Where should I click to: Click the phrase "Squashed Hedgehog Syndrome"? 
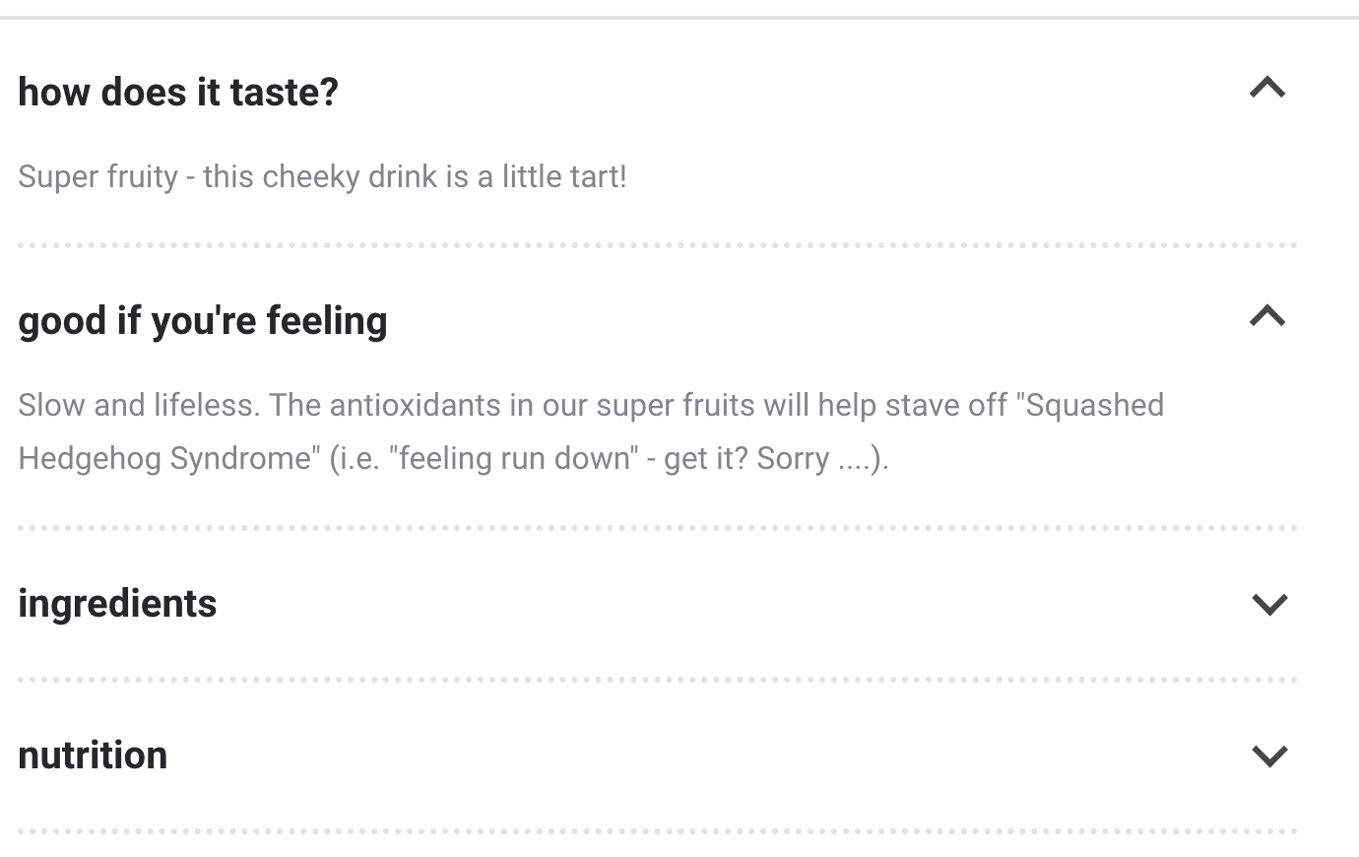pos(1093,406)
